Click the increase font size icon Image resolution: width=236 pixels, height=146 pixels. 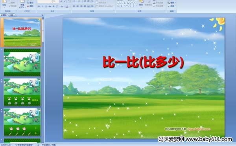pos(62,1)
